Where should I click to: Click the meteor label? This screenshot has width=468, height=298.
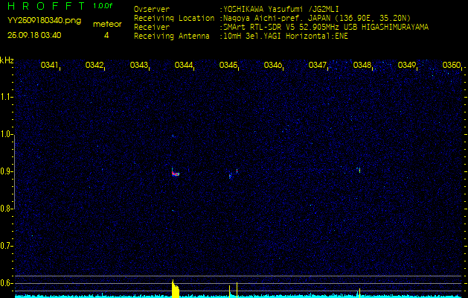tap(107, 25)
